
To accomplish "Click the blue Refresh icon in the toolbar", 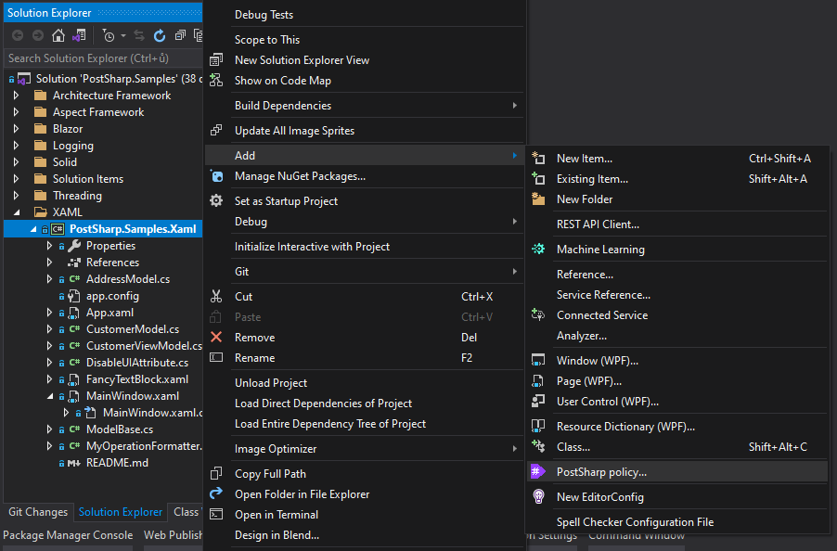I will click(160, 36).
